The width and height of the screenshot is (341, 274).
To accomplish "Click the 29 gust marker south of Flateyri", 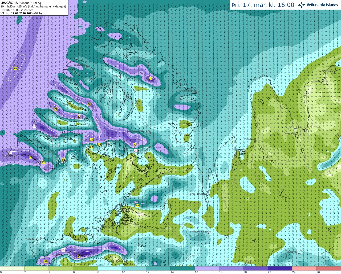I will coord(79,117).
